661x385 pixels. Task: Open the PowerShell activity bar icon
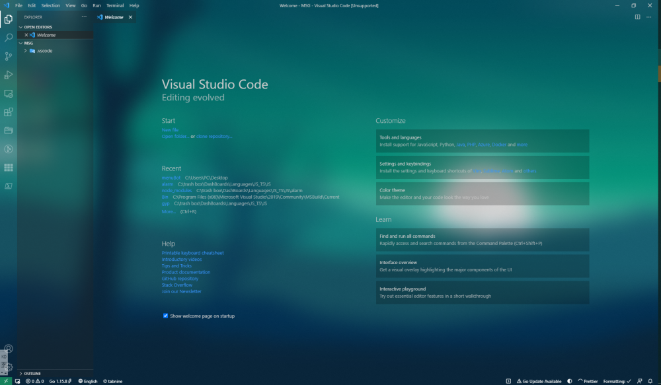(9, 186)
